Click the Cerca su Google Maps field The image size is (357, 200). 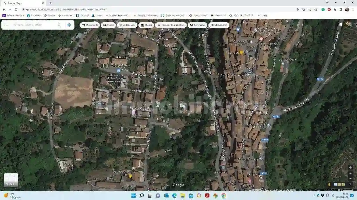coord(33,25)
